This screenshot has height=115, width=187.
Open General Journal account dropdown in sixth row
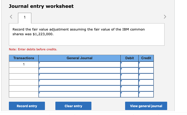(x=80, y=94)
